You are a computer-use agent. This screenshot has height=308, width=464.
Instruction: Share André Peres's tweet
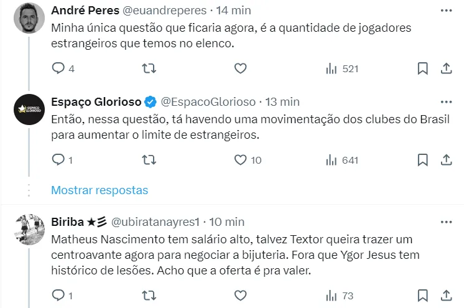[446, 68]
